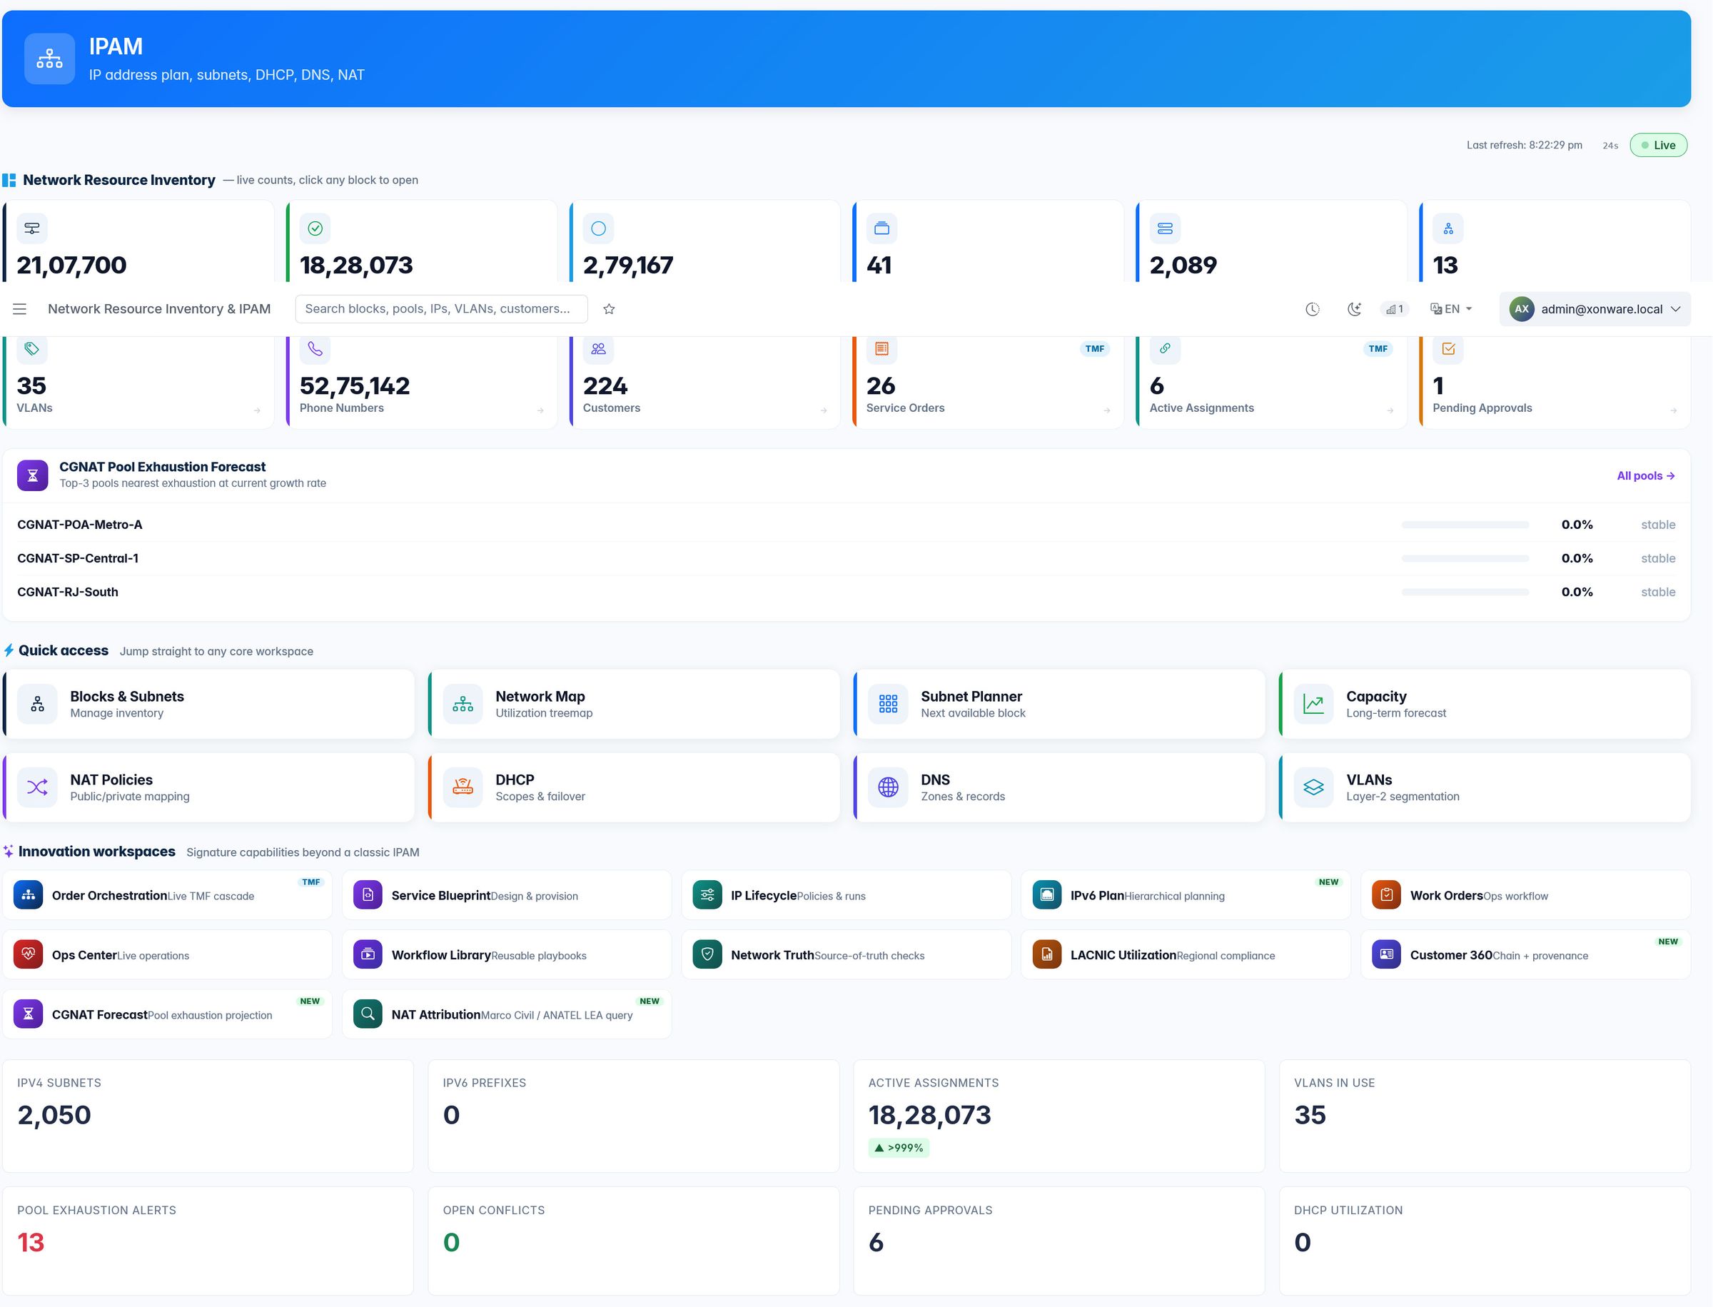The width and height of the screenshot is (1713, 1307).
Task: Open the Network Map treemap icon
Action: pos(463,704)
